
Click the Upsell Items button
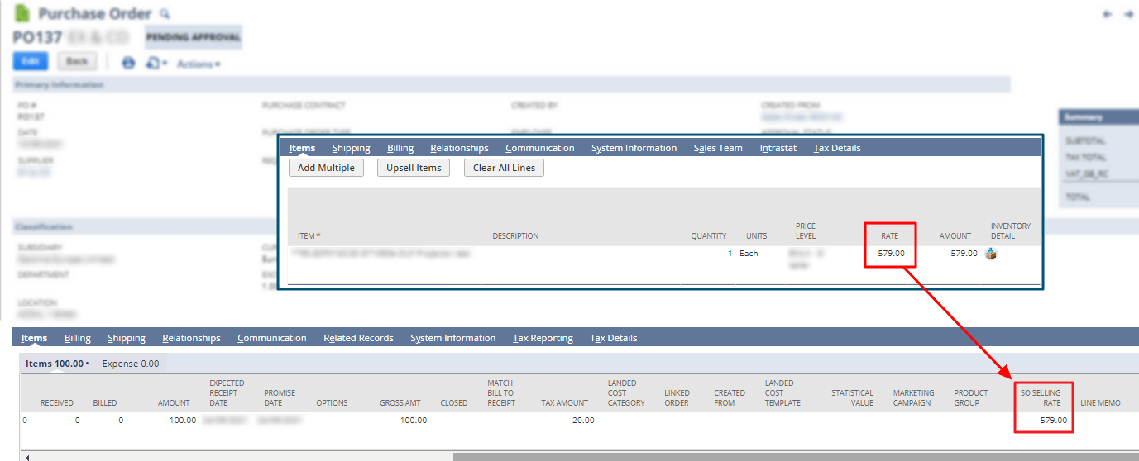pos(414,168)
